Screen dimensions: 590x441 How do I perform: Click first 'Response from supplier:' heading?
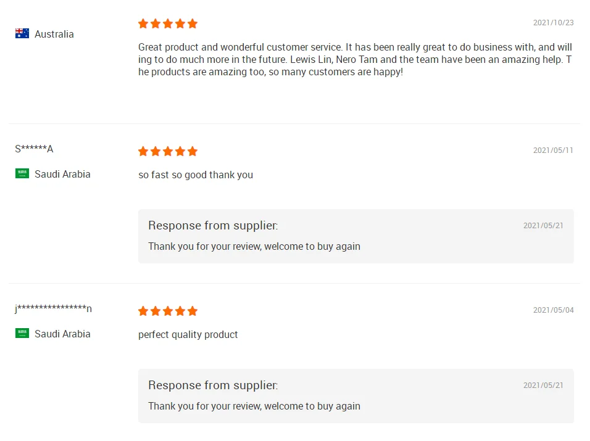213,225
